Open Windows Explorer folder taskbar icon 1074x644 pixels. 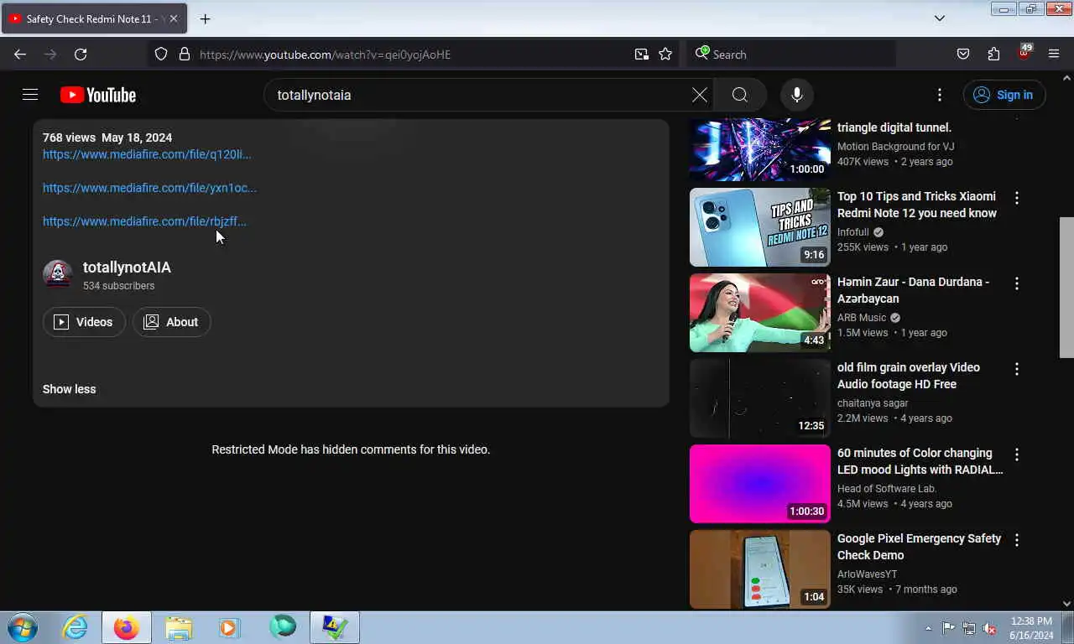click(x=179, y=627)
